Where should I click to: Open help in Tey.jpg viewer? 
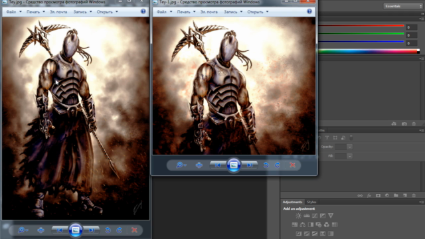143,11
